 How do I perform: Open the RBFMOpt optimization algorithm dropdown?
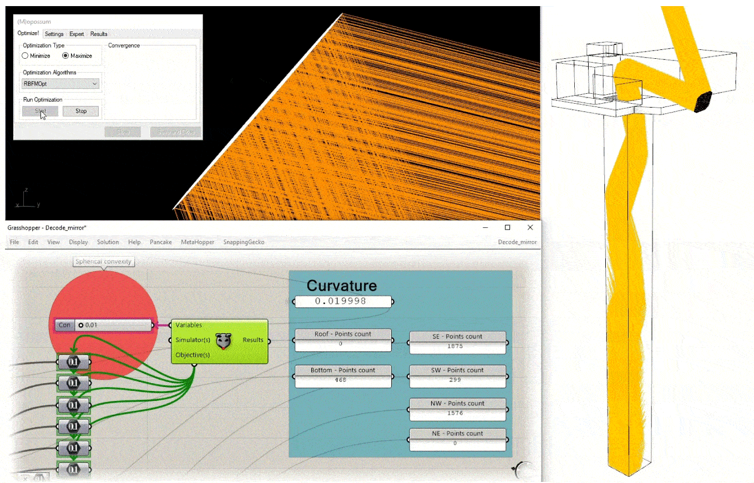pos(61,84)
